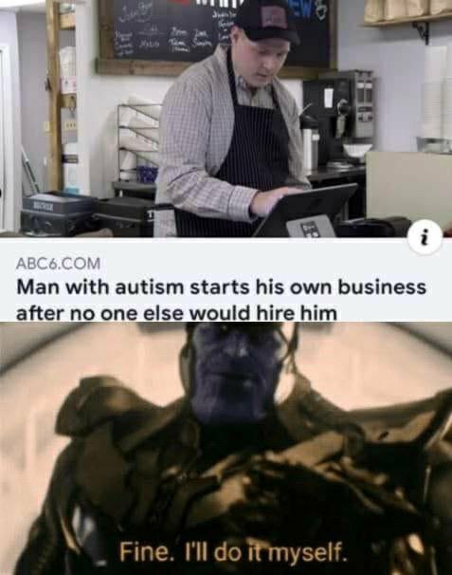
Task: Click the 'Fine. I'll do it myself.' subtitle
Action: pyautogui.click(x=234, y=552)
